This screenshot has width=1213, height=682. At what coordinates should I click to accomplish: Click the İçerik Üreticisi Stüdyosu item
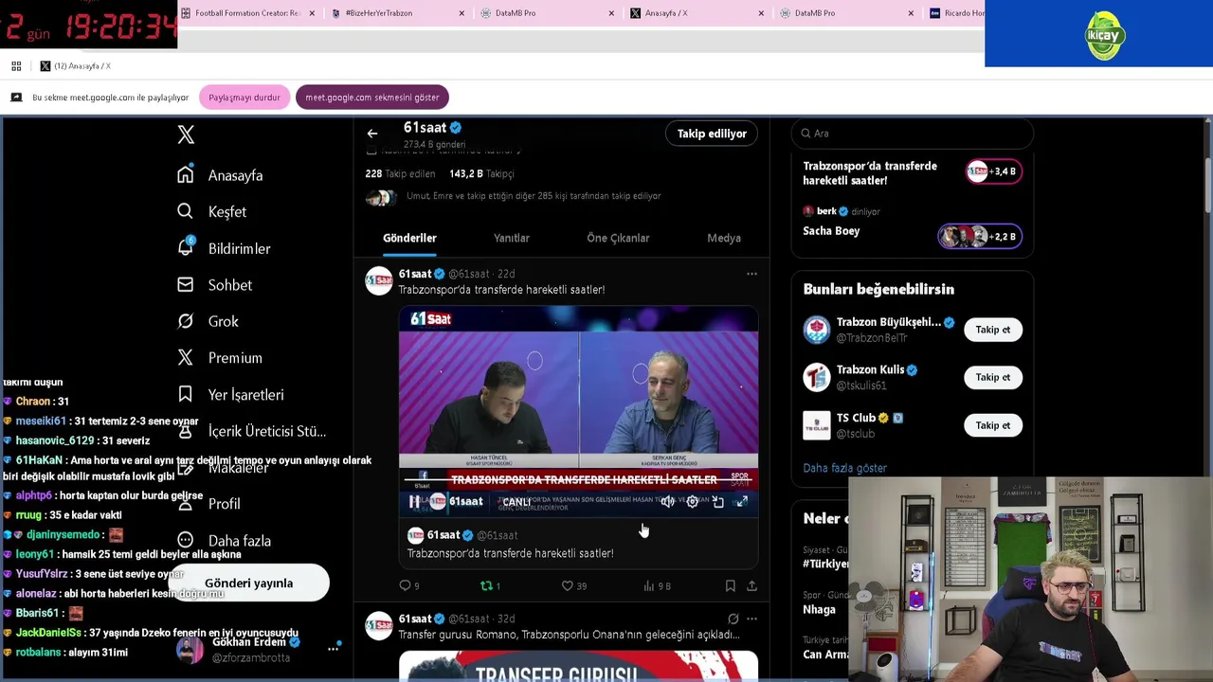(251, 431)
